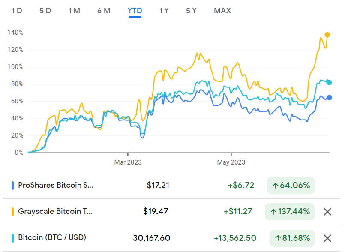Screen dimensions: 348x252
Task: Open Grayscale Bitcoin T... listing
Action: point(55,211)
